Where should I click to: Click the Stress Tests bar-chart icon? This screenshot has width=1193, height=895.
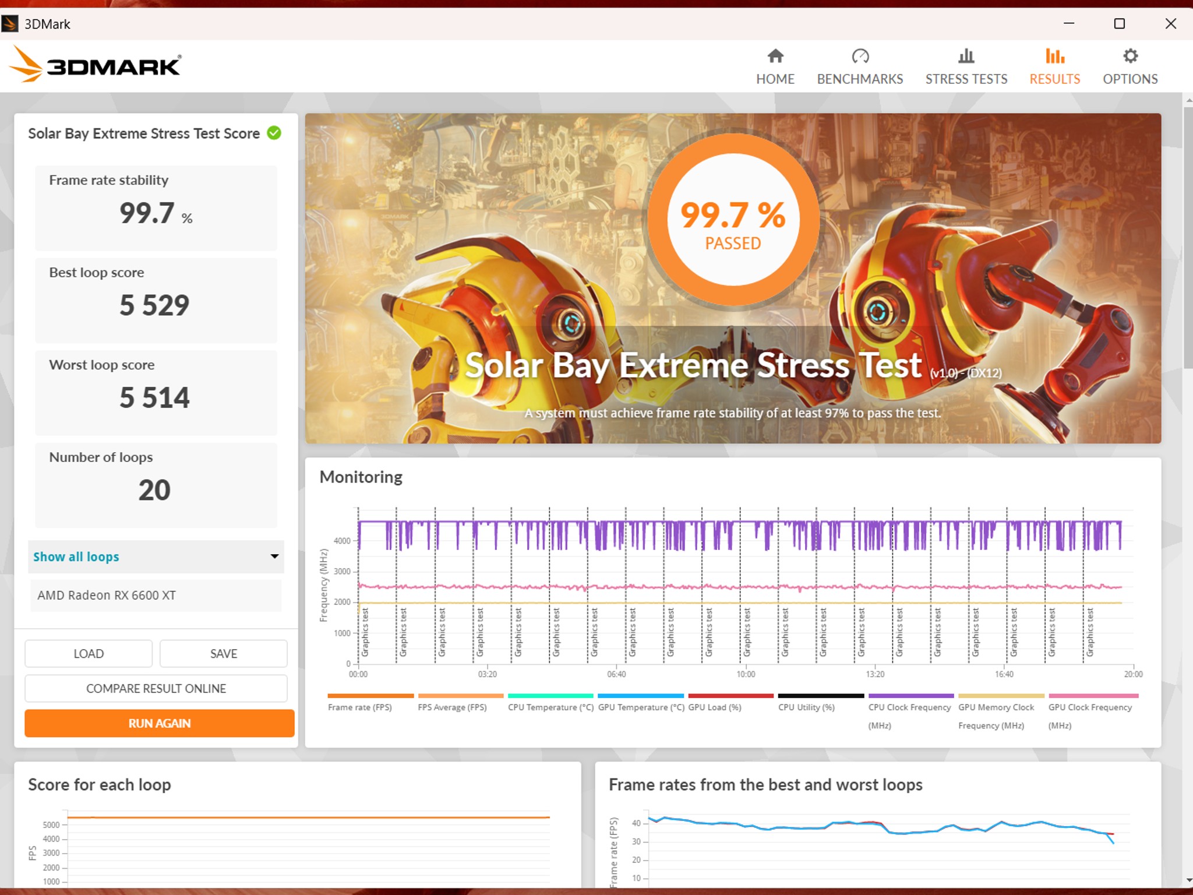tap(966, 56)
